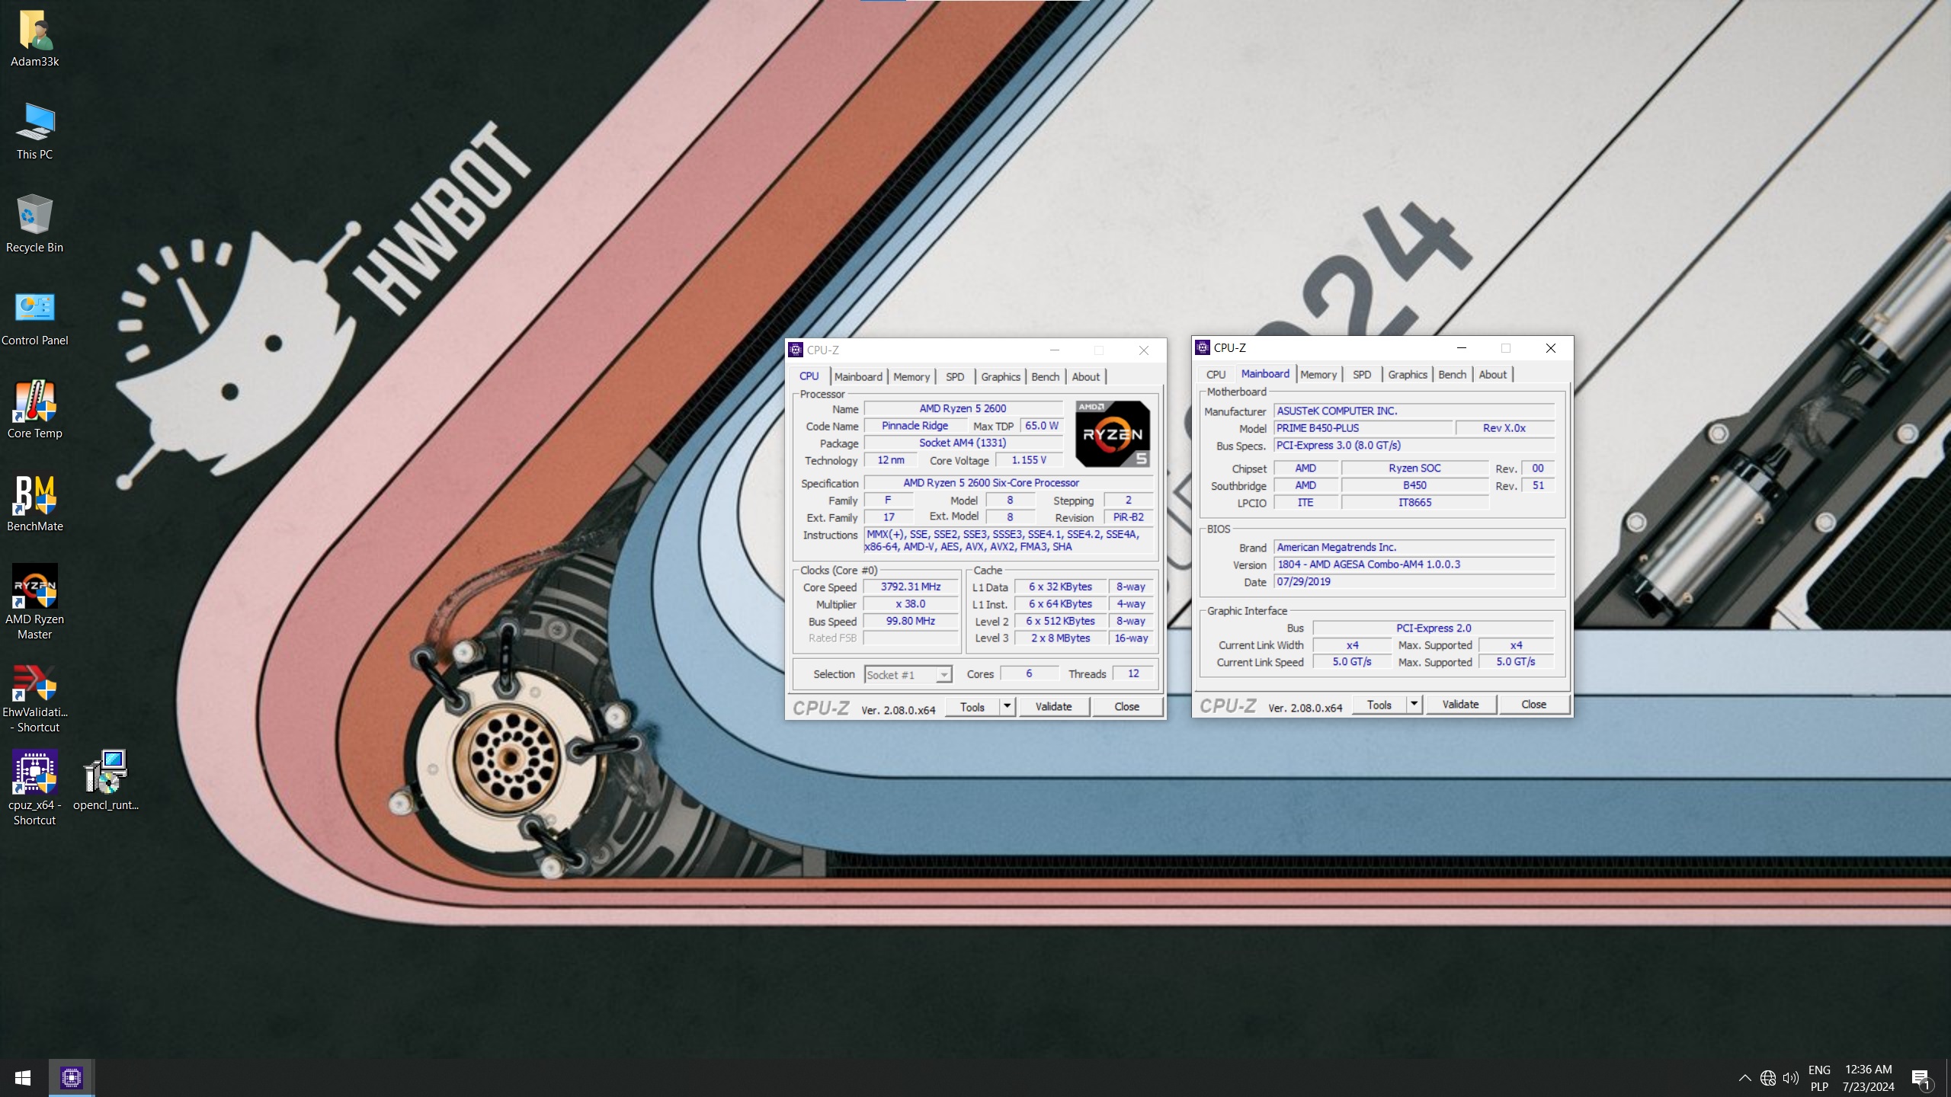Open the taskbar clock and date
Screen dimensions: 1951x1097
pyautogui.click(x=1868, y=1078)
